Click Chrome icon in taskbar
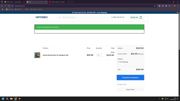This screenshot has height=101, width=180. click(x=15, y=99)
